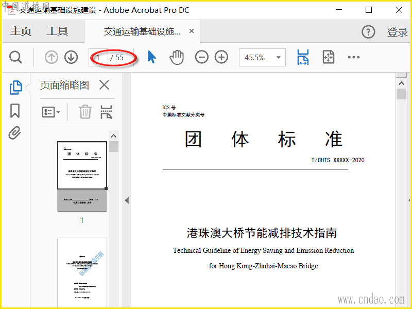The width and height of the screenshot is (412, 309).
Task: Click the text 中国标准文献分类号
Action: click(x=183, y=115)
